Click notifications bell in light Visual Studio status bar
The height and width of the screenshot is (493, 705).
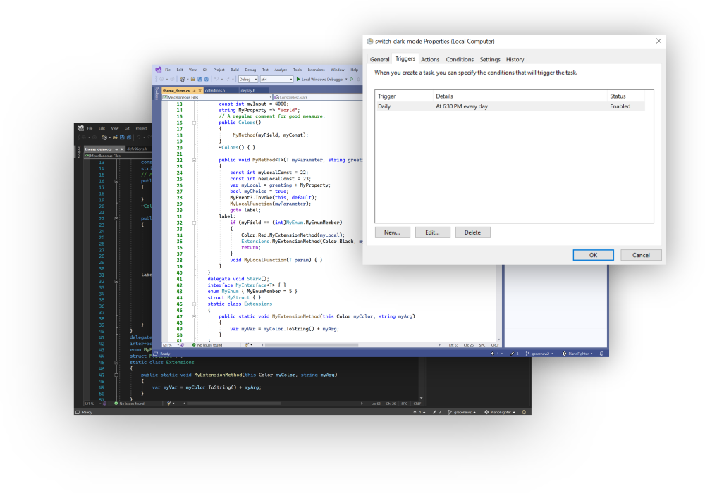[x=601, y=354]
